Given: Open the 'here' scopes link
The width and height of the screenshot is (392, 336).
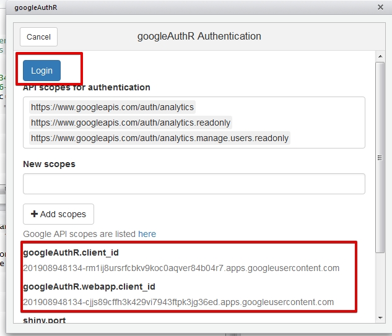Looking at the screenshot, I should (147, 234).
